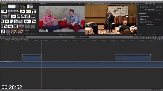Enter full screen from right viewer
The width and height of the screenshot is (163, 91).
point(135,35)
